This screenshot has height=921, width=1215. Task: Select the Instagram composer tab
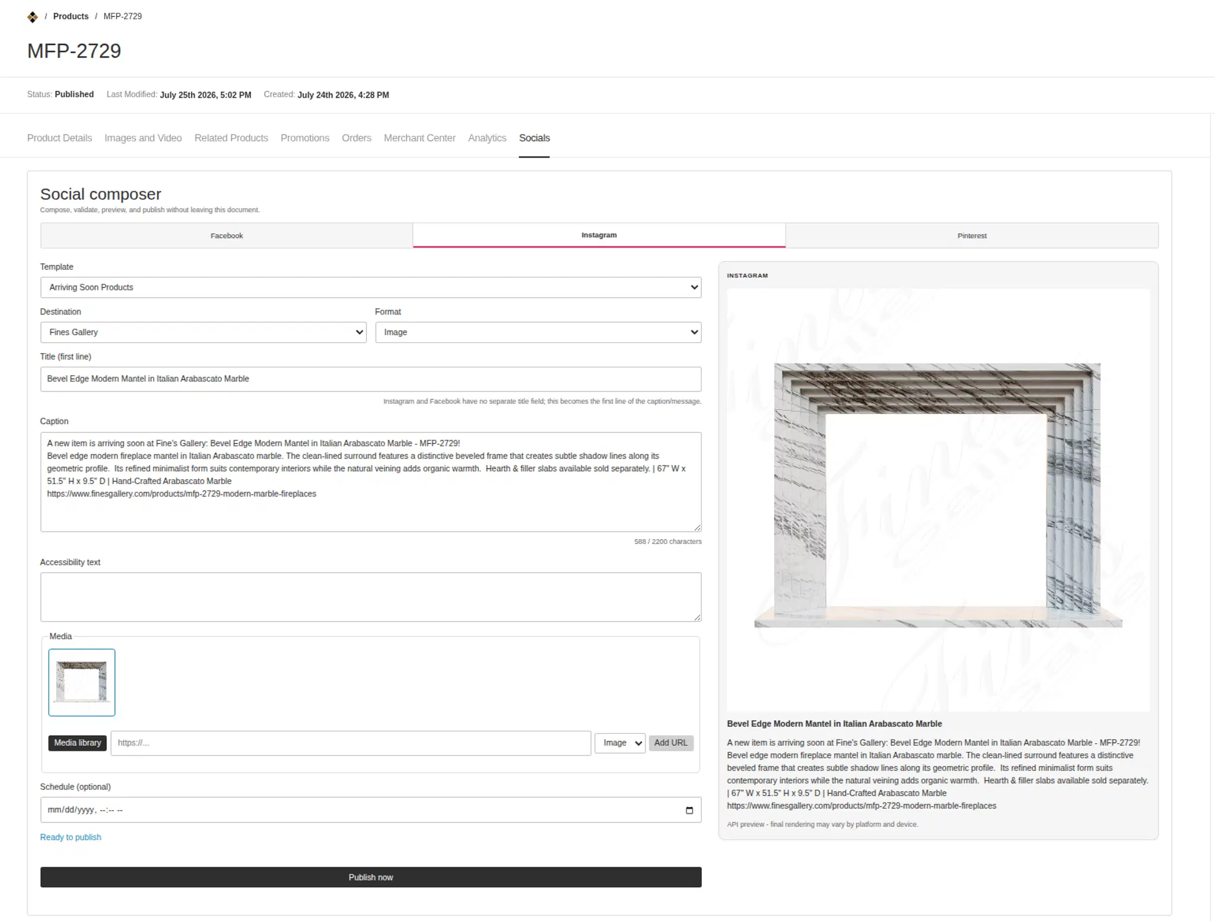[x=599, y=235]
